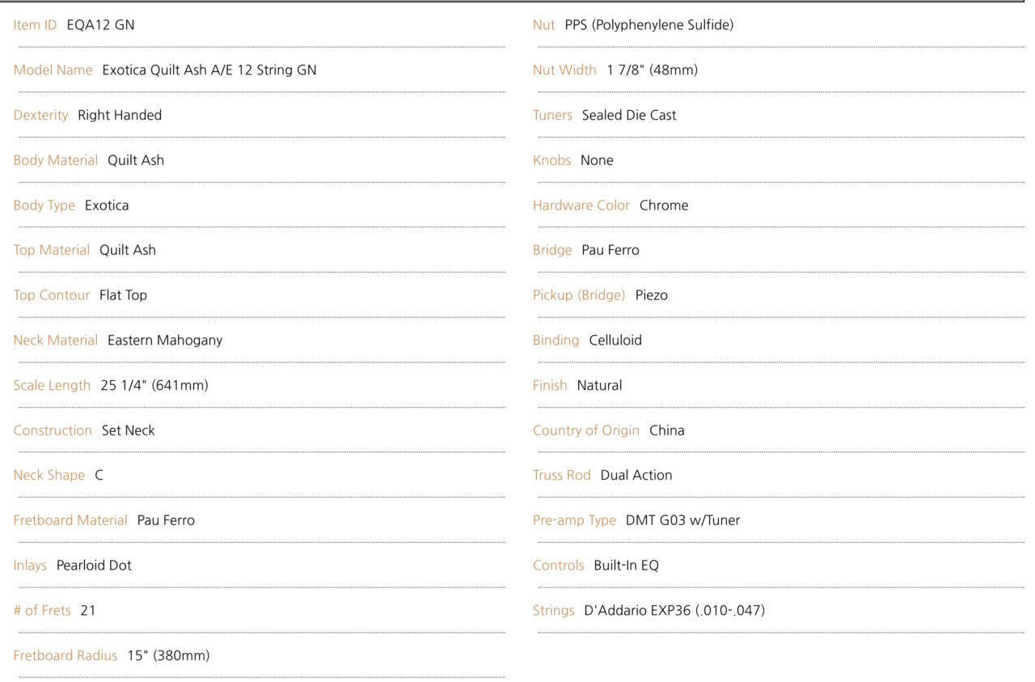Click the Set Neck construction value

[x=129, y=430]
